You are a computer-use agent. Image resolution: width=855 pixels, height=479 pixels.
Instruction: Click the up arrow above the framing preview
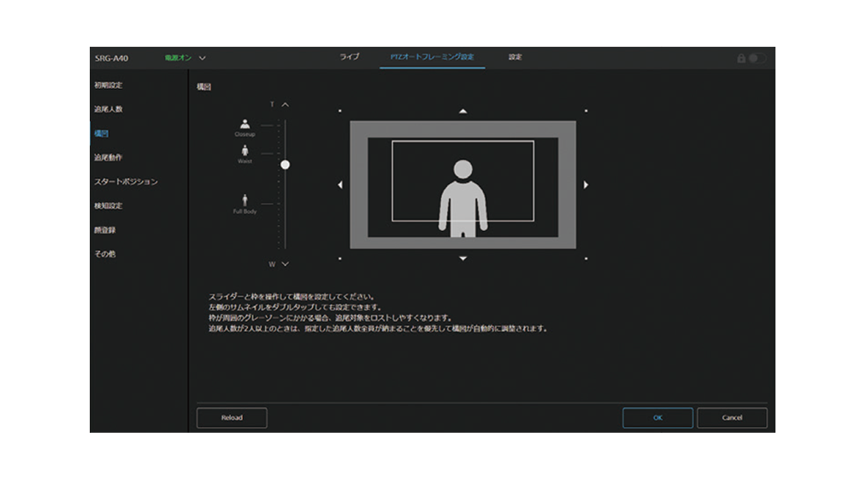(463, 110)
